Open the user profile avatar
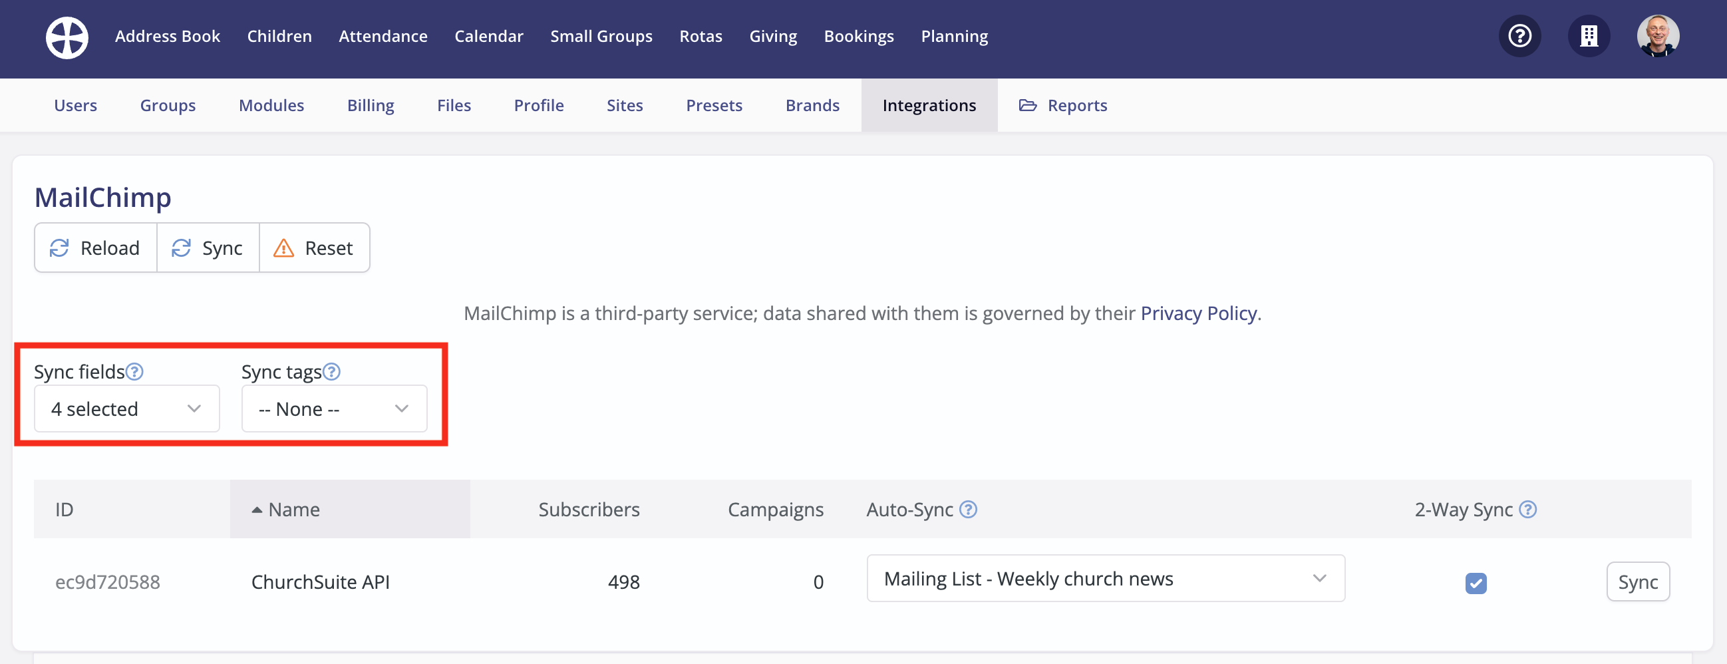Screen dimensions: 1727x664 pyautogui.click(x=1657, y=35)
